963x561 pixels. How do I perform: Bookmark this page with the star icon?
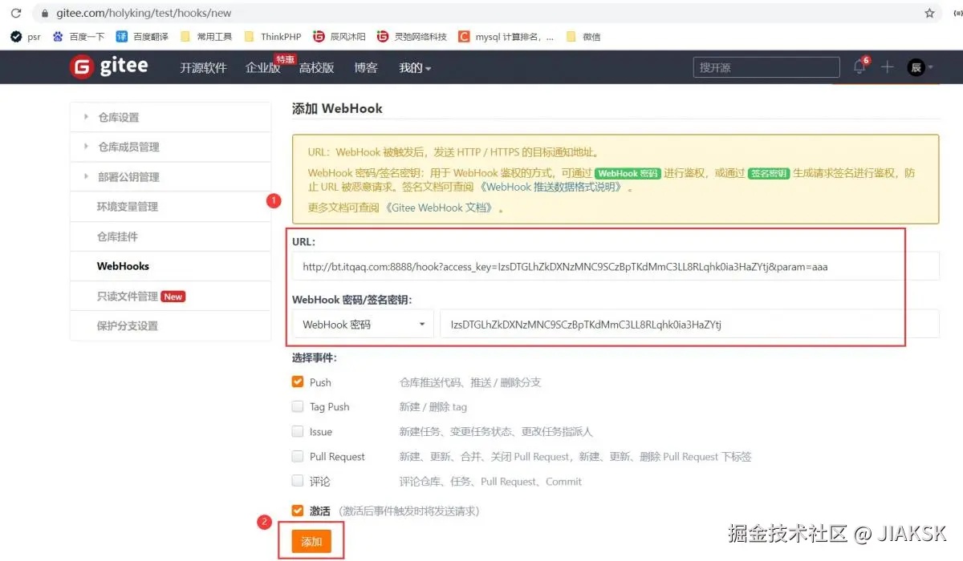click(929, 14)
